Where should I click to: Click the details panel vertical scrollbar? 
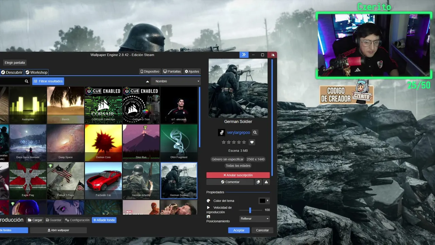272,117
